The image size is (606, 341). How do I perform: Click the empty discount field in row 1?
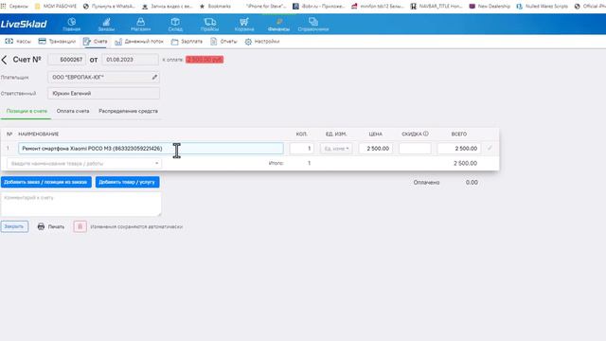[415, 149]
